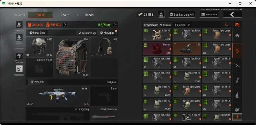Select the Golok Pertempuran melee slot
Image resolution: width=256 pixels, height=125 pixels.
(104, 114)
